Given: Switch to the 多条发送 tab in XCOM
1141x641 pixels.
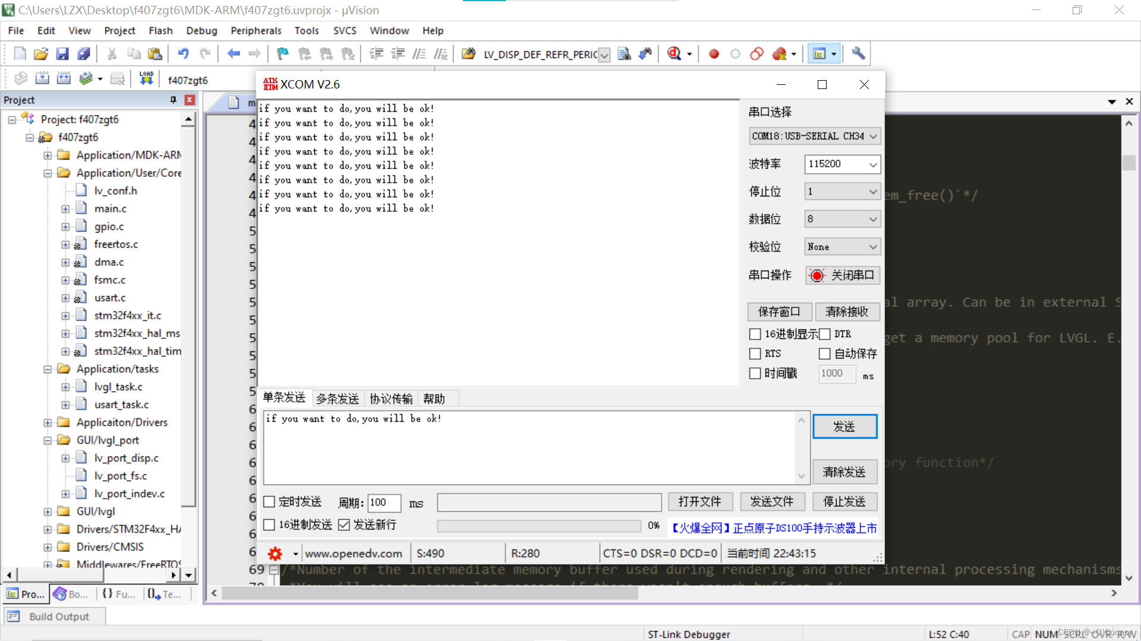Looking at the screenshot, I should (337, 398).
